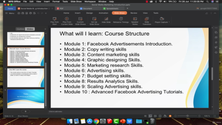Start slideshow with Play From Current Slide
This screenshot has width=222, height=125.
coord(67,21)
